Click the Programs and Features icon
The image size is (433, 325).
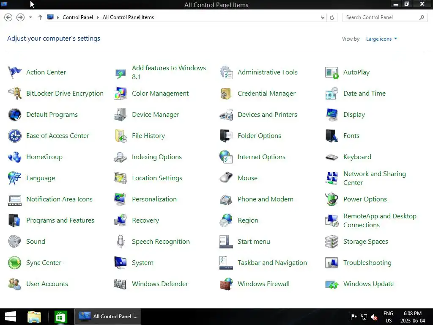[15, 220]
